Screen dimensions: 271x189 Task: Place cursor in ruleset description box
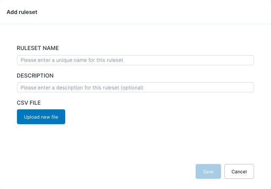click(135, 88)
